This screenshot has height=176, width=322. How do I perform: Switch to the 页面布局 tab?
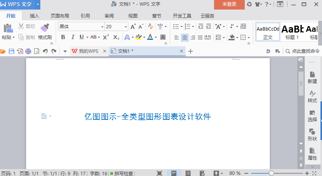tap(60, 16)
